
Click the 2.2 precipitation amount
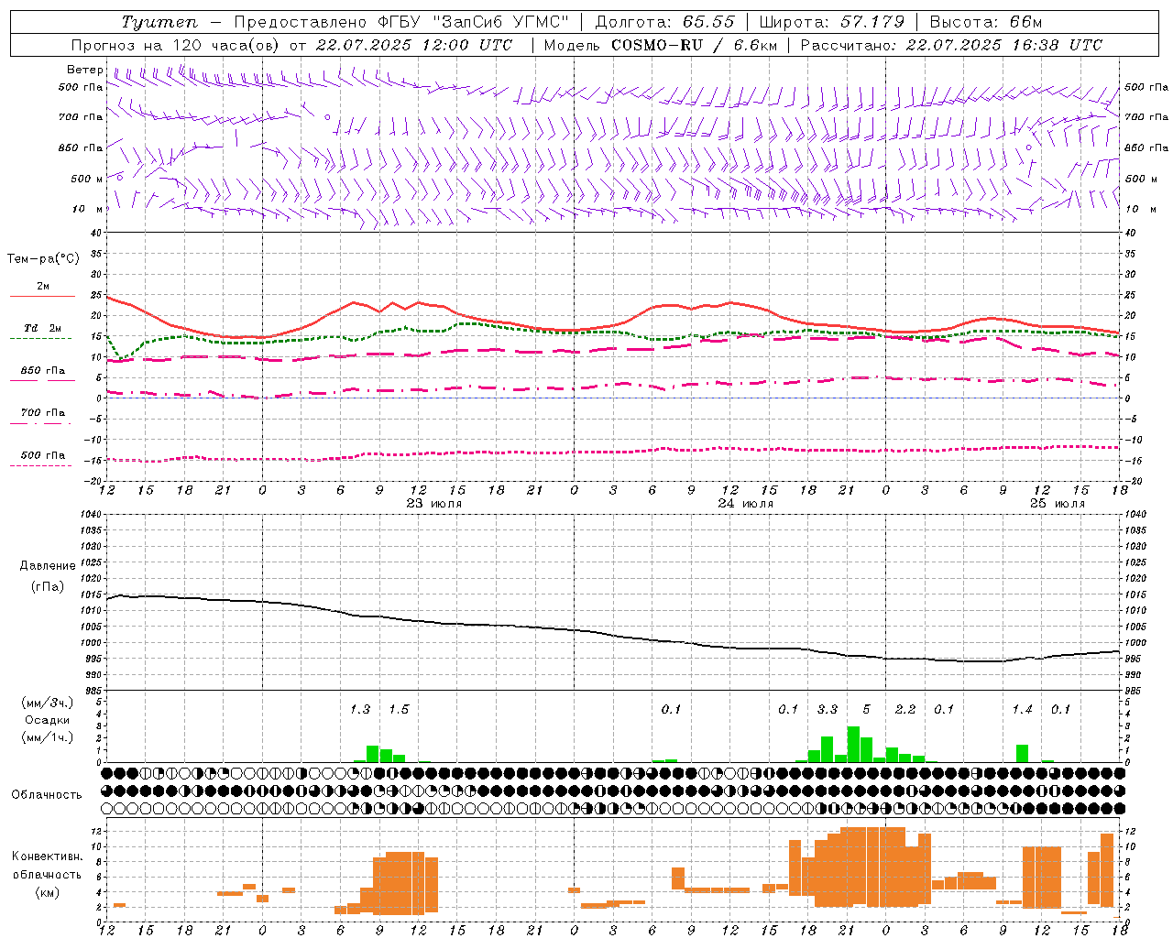[905, 710]
